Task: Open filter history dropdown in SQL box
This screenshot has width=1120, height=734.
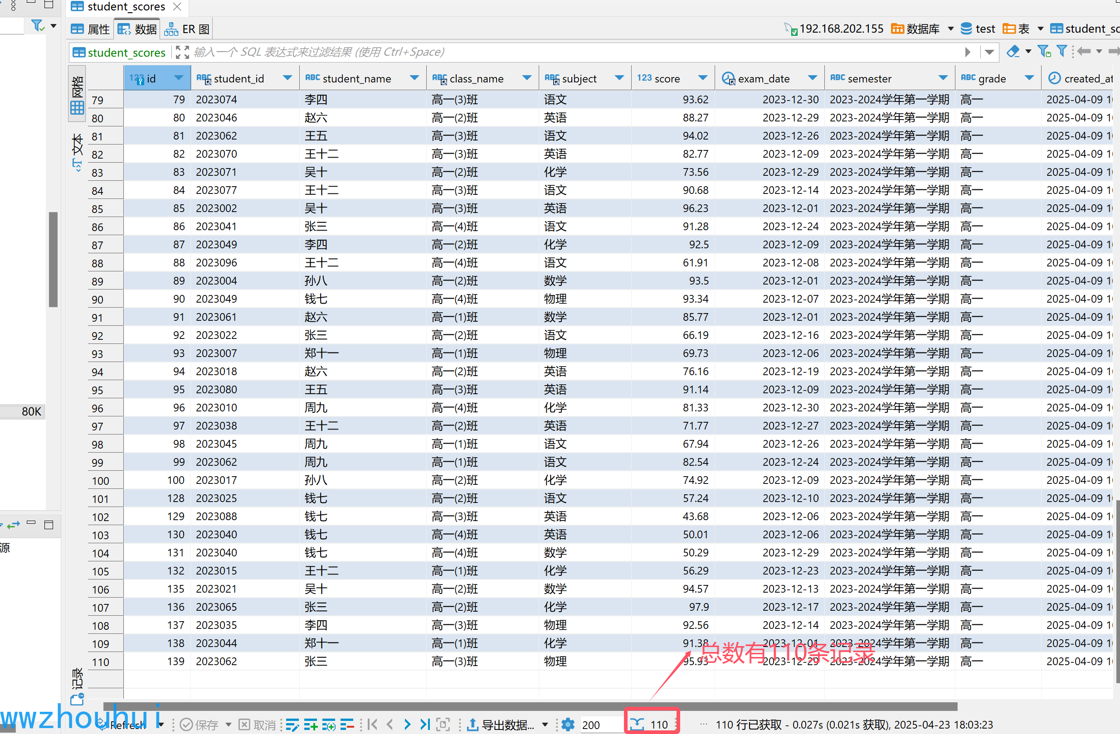Action: tap(989, 52)
